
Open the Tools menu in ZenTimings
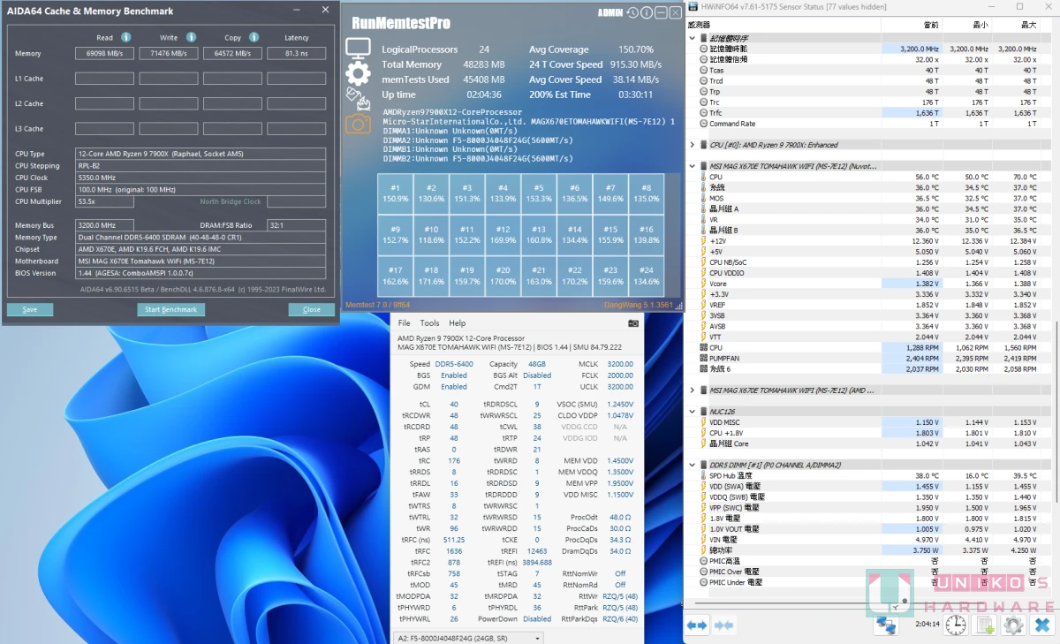(x=429, y=323)
